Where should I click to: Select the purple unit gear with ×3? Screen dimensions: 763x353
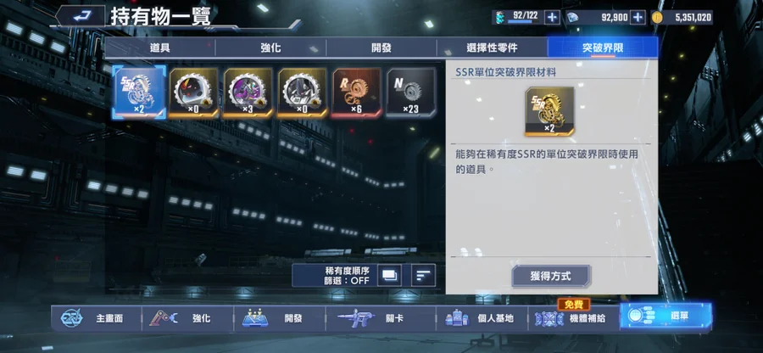(248, 92)
